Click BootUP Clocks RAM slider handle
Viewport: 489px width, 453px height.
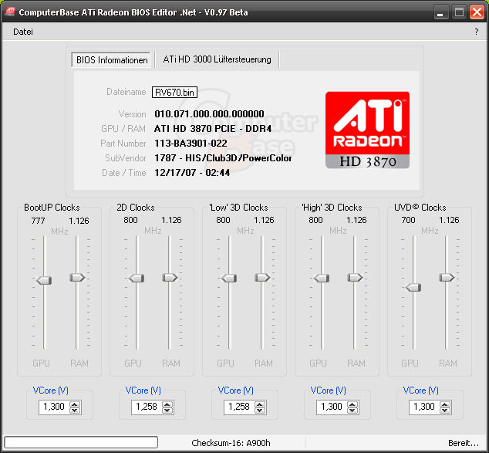(x=77, y=277)
